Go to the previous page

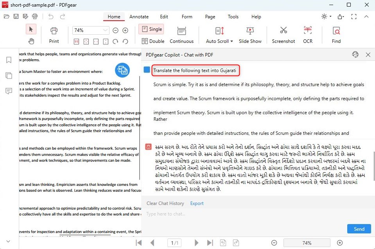153,243
